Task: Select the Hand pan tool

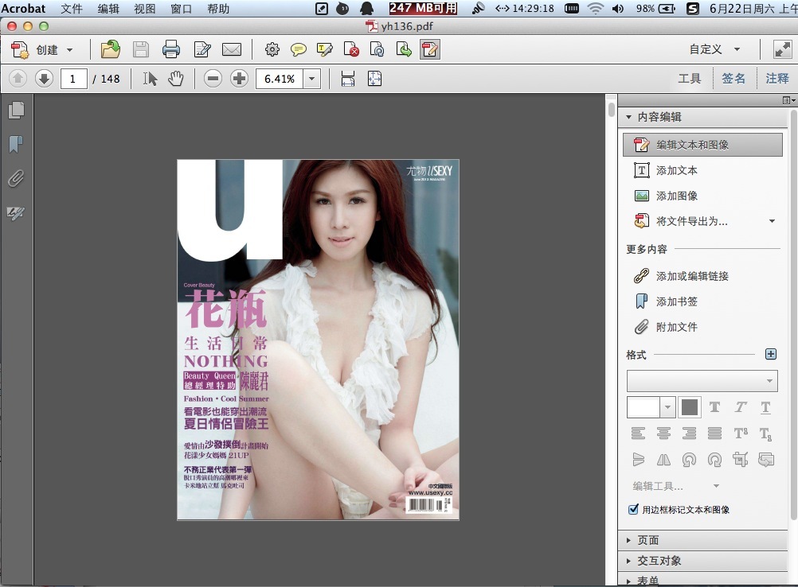Action: click(175, 79)
